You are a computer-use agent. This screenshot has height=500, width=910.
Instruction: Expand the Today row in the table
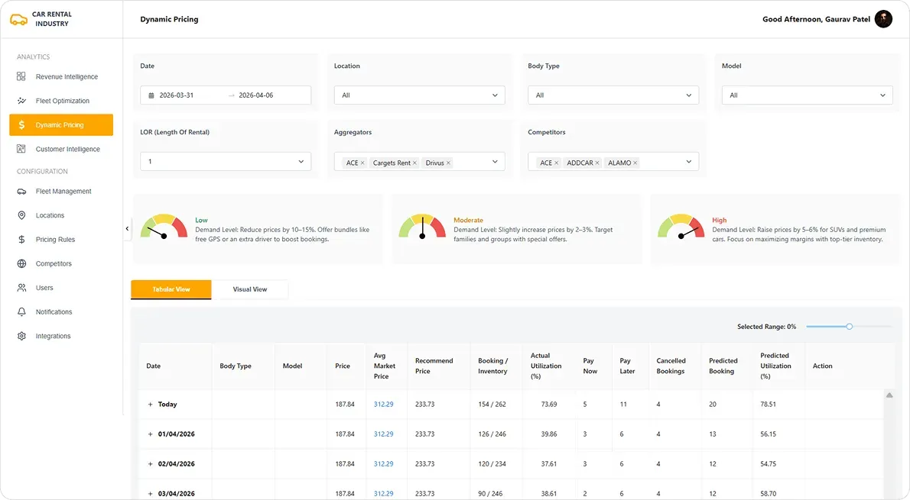tap(151, 405)
